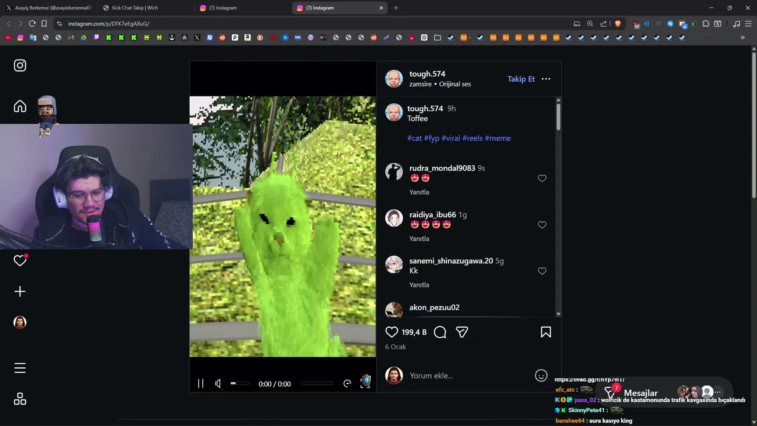Open the #reels hashtag
The image size is (757, 426).
pyautogui.click(x=473, y=138)
